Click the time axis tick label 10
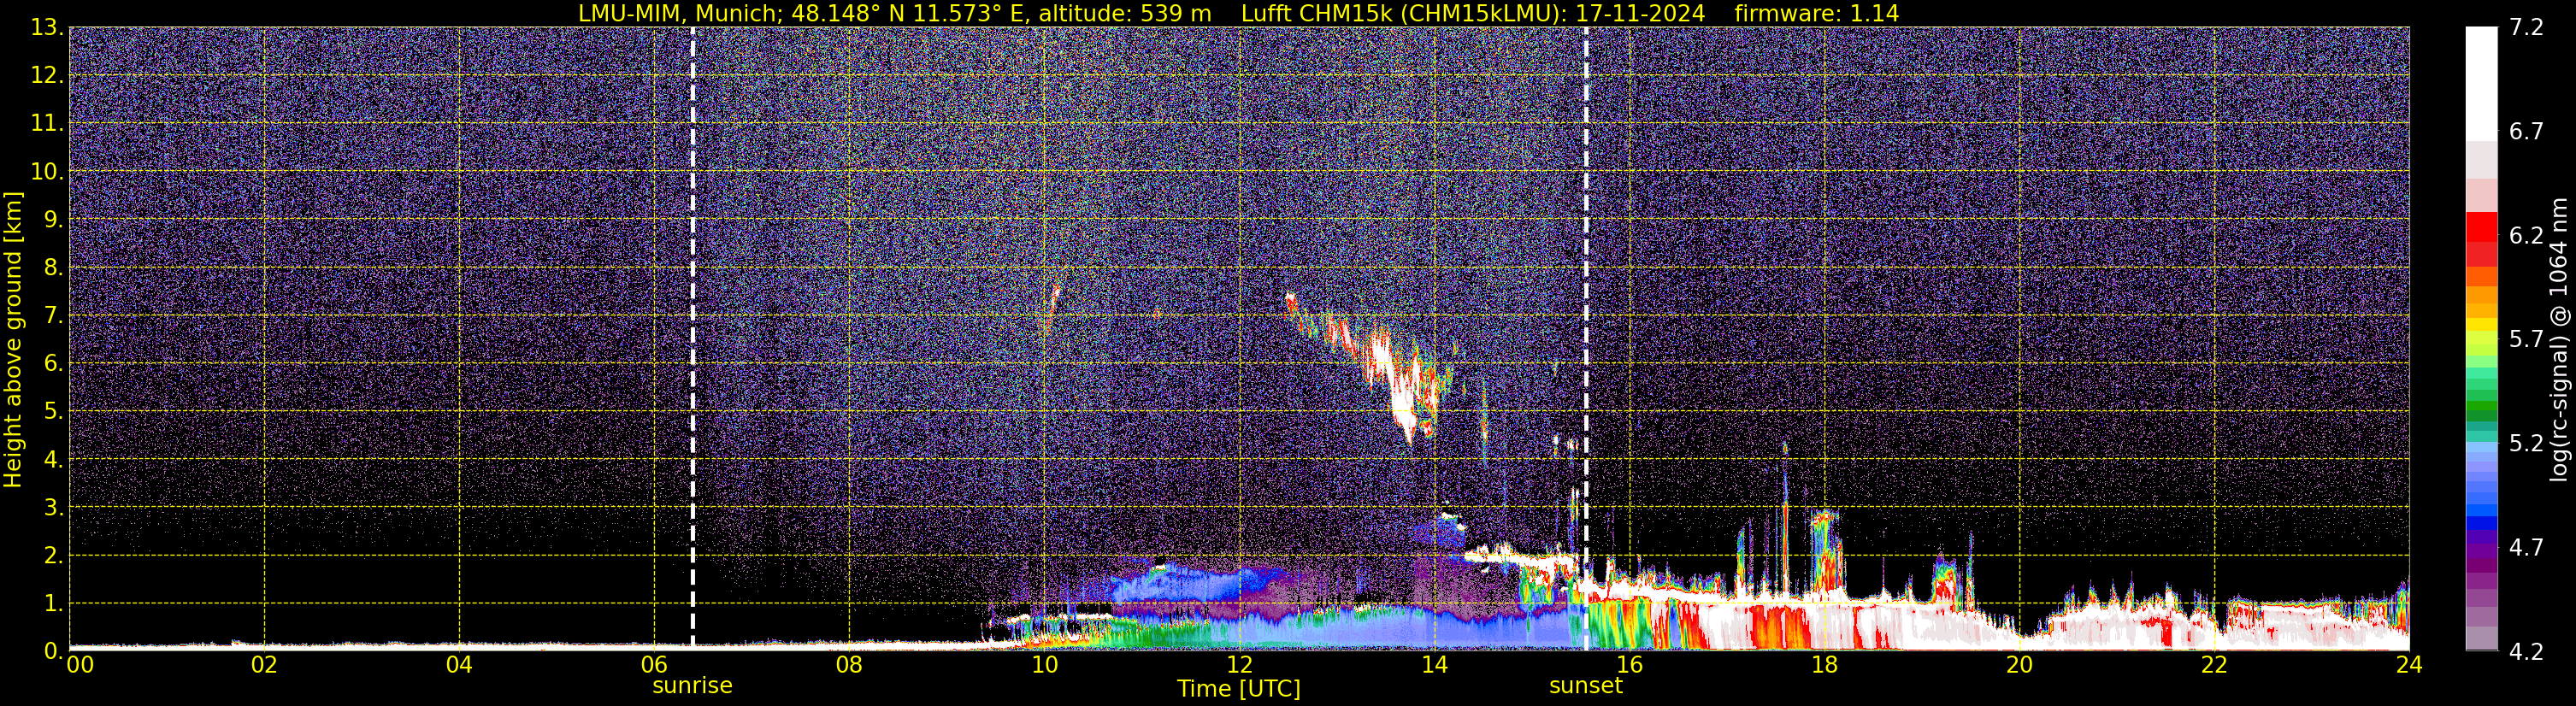The image size is (2576, 706). click(1044, 665)
